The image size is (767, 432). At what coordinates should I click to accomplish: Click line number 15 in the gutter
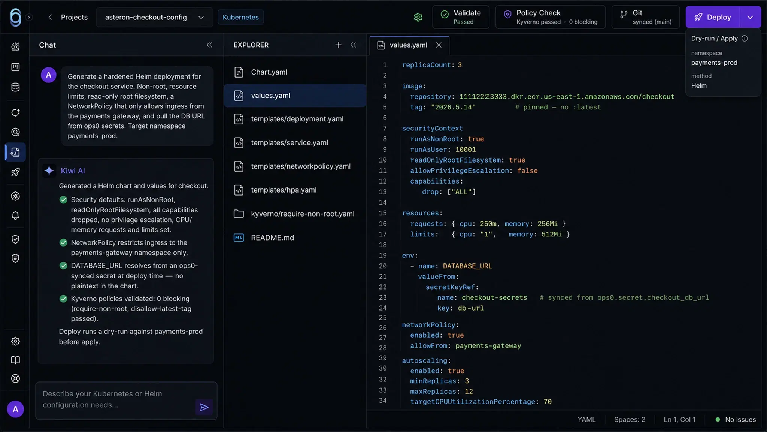(x=382, y=213)
